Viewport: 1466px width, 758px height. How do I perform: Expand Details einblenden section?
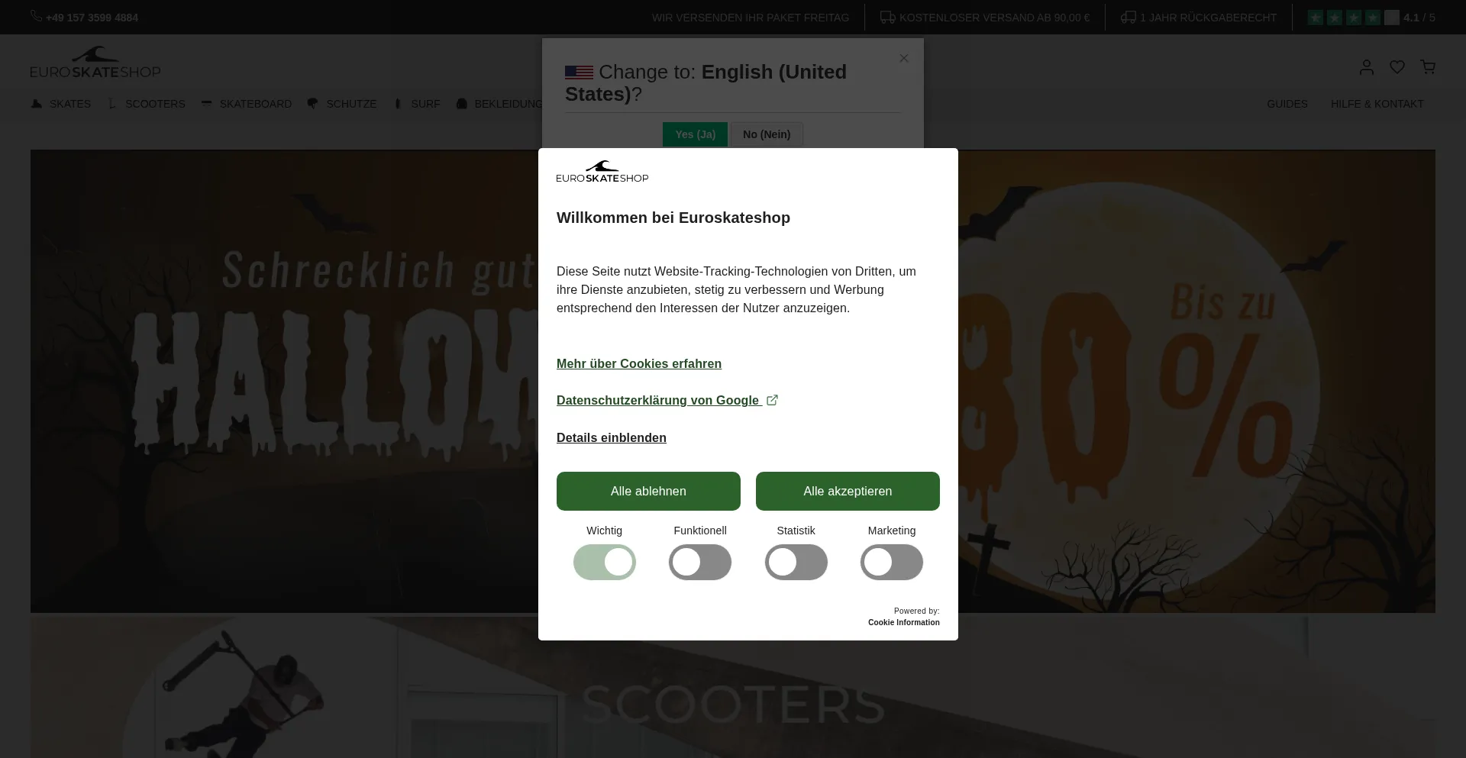pyautogui.click(x=612, y=437)
